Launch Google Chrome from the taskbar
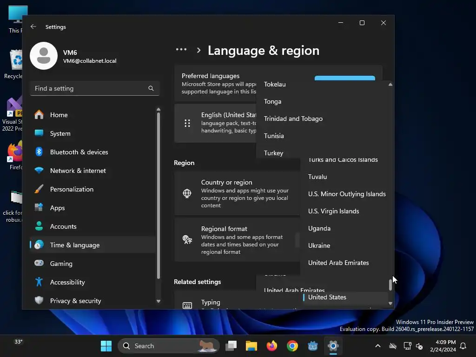 click(292, 346)
